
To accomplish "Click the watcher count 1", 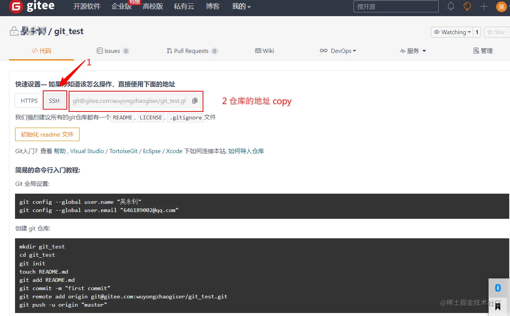I will click(x=477, y=32).
